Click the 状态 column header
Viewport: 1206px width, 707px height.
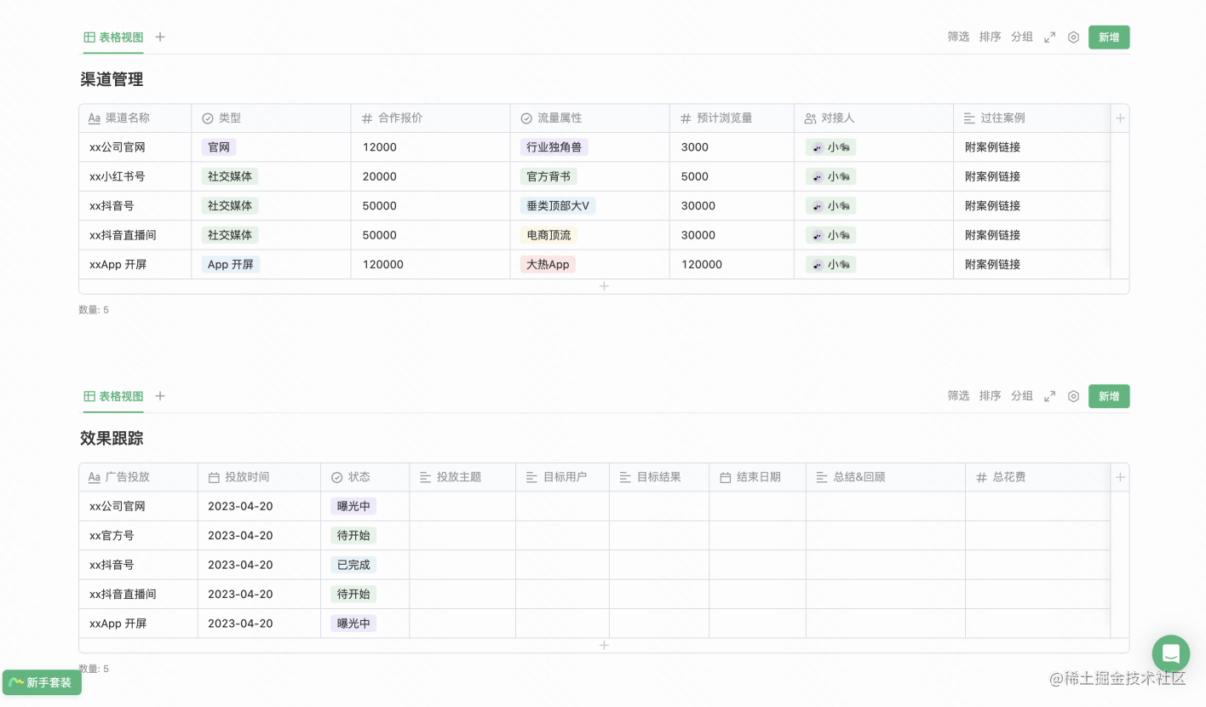point(365,477)
